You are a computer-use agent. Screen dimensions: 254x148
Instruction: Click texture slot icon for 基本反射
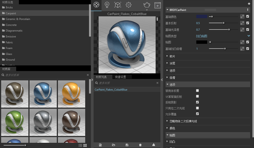click(x=242, y=23)
